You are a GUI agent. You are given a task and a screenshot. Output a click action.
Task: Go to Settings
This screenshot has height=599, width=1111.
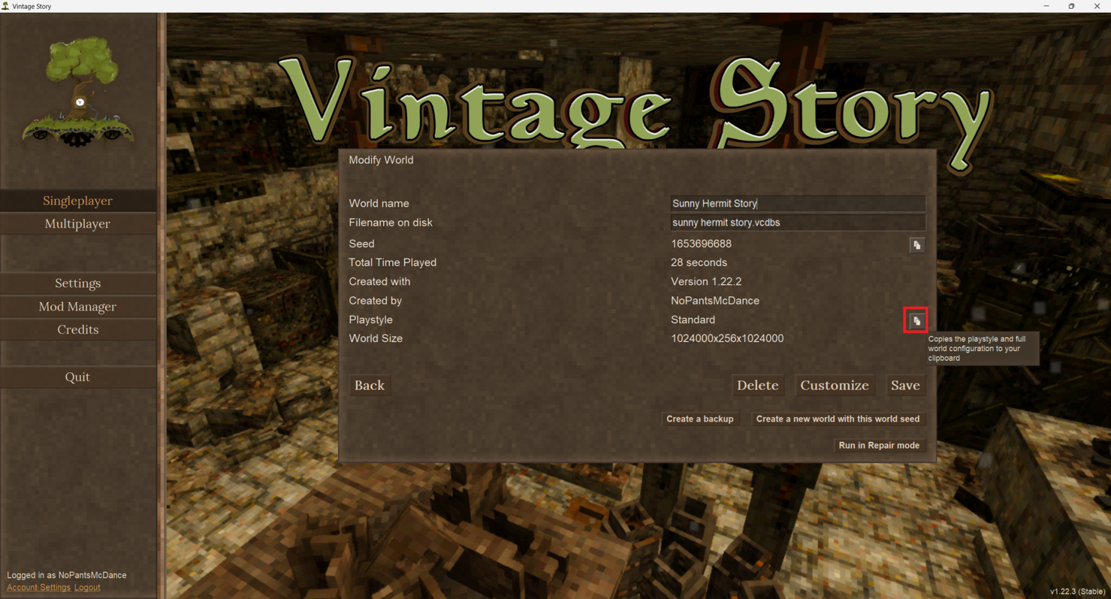[78, 283]
